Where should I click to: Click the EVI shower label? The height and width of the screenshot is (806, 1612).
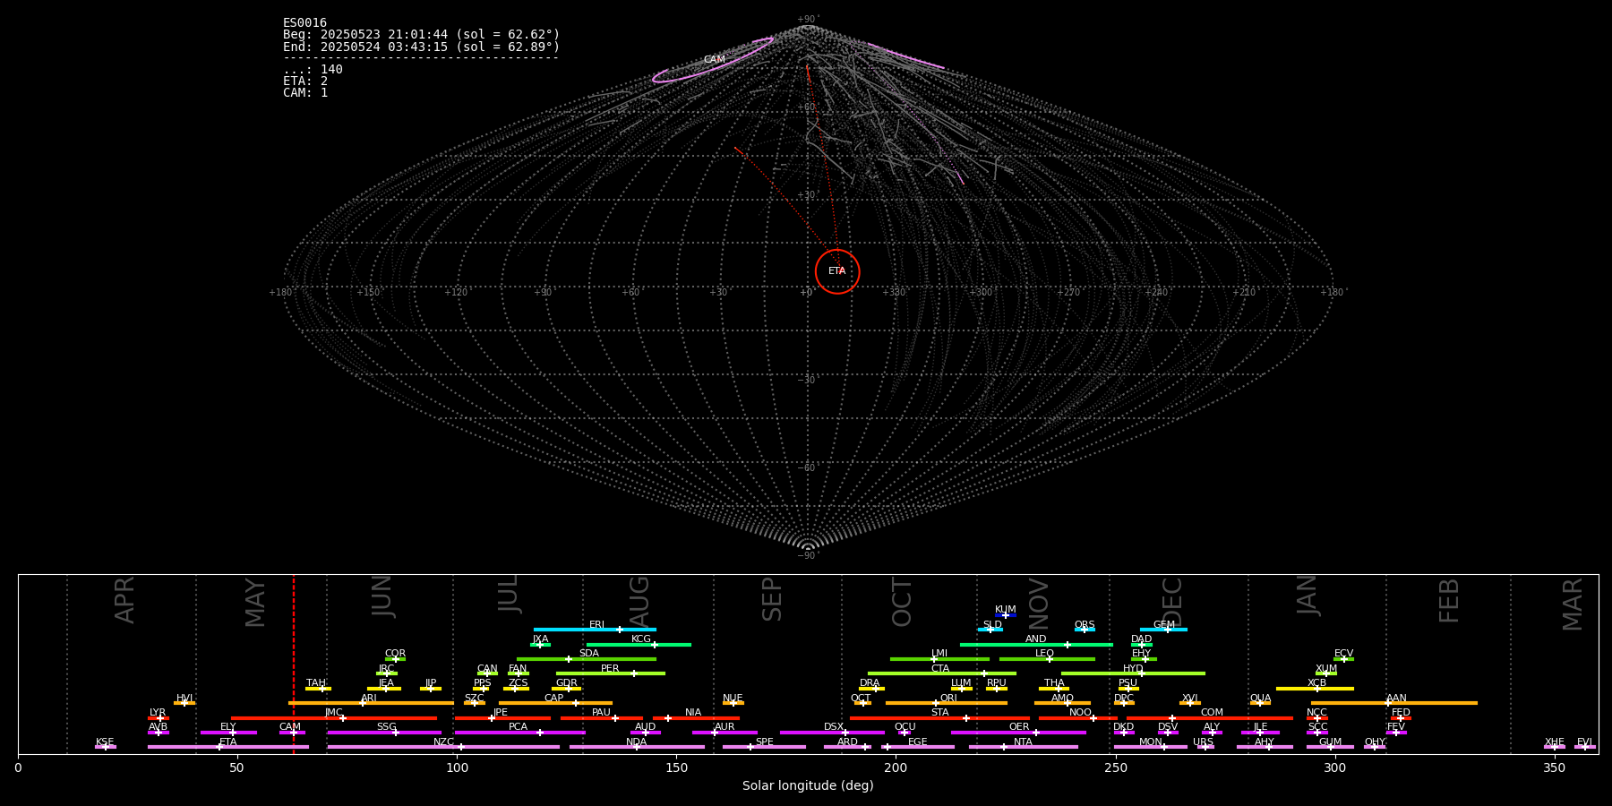click(1584, 742)
